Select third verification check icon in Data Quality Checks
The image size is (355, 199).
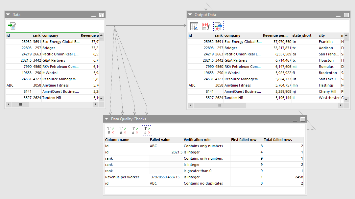(135, 130)
